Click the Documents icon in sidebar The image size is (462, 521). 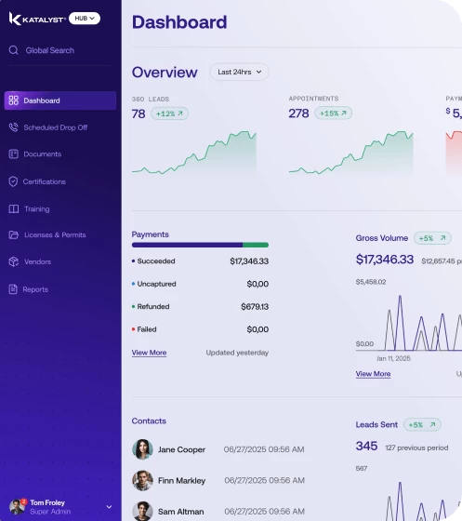pyautogui.click(x=14, y=154)
